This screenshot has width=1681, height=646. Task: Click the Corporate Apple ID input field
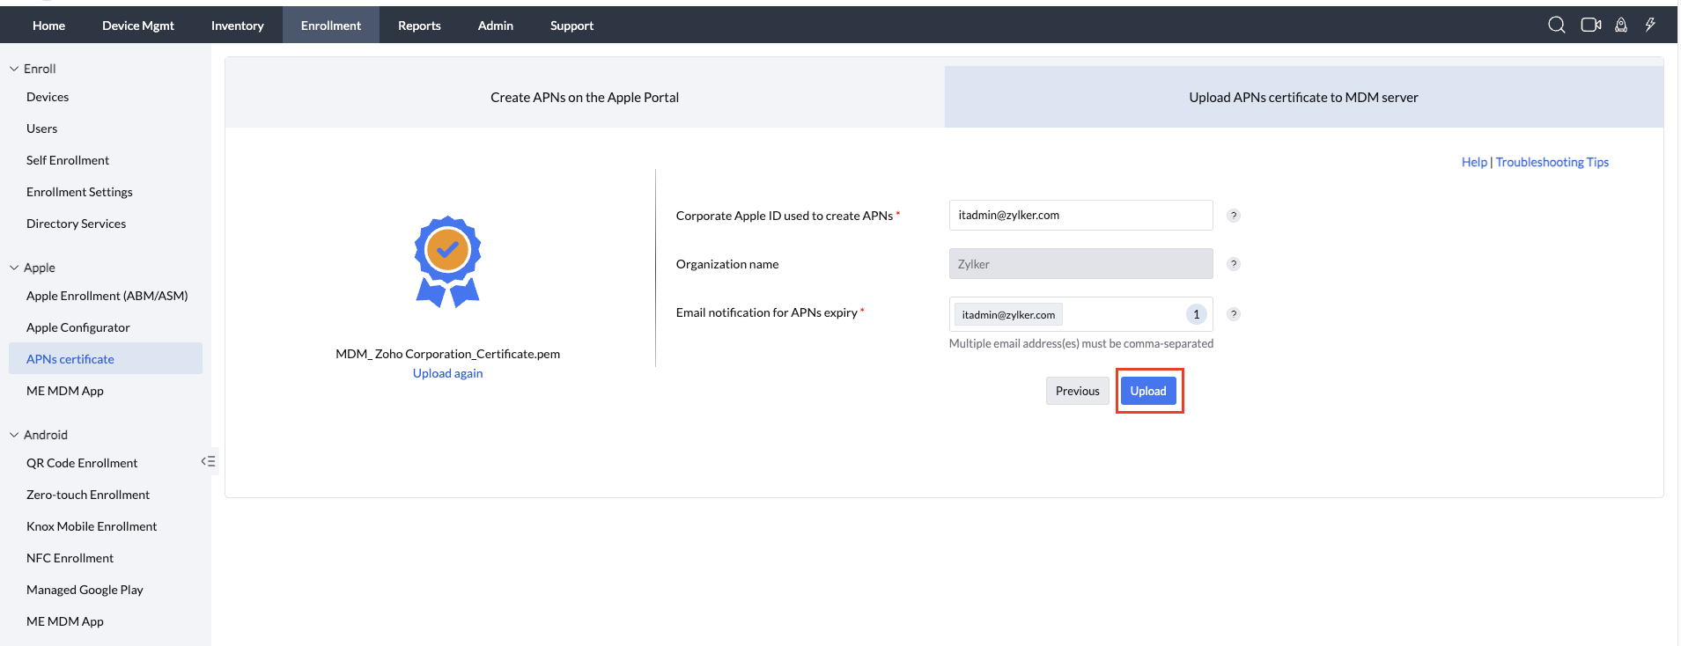pos(1080,216)
